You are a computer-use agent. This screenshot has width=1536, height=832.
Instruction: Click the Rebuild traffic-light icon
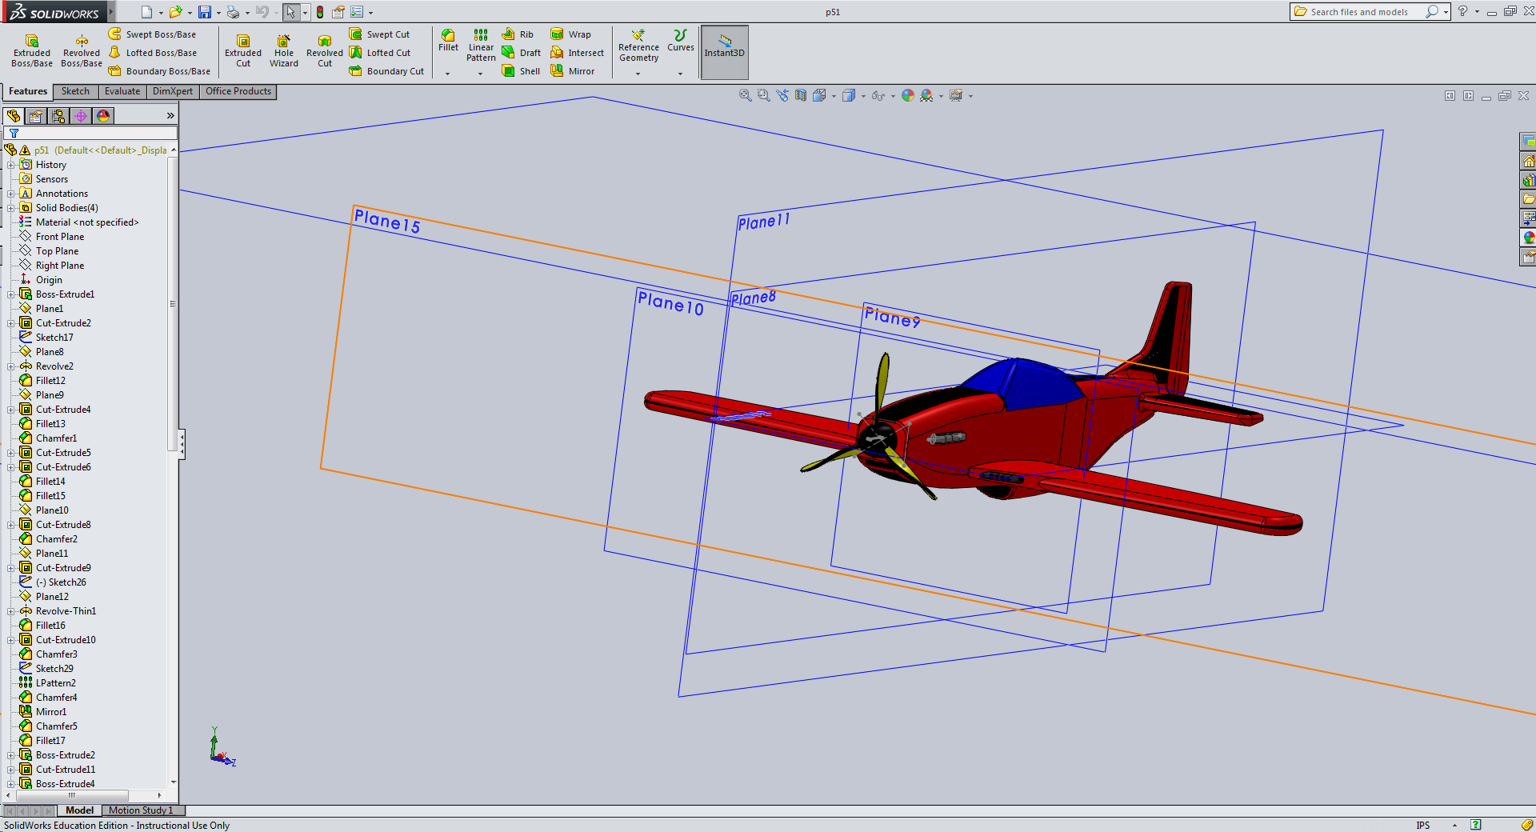320,12
